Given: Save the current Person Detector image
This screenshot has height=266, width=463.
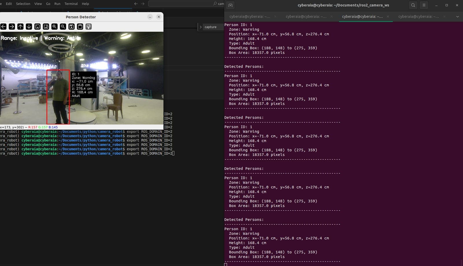Looking at the screenshot, I should (71, 27).
